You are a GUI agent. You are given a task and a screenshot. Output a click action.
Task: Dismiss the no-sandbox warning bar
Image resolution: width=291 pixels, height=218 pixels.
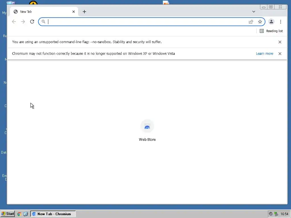click(x=280, y=42)
